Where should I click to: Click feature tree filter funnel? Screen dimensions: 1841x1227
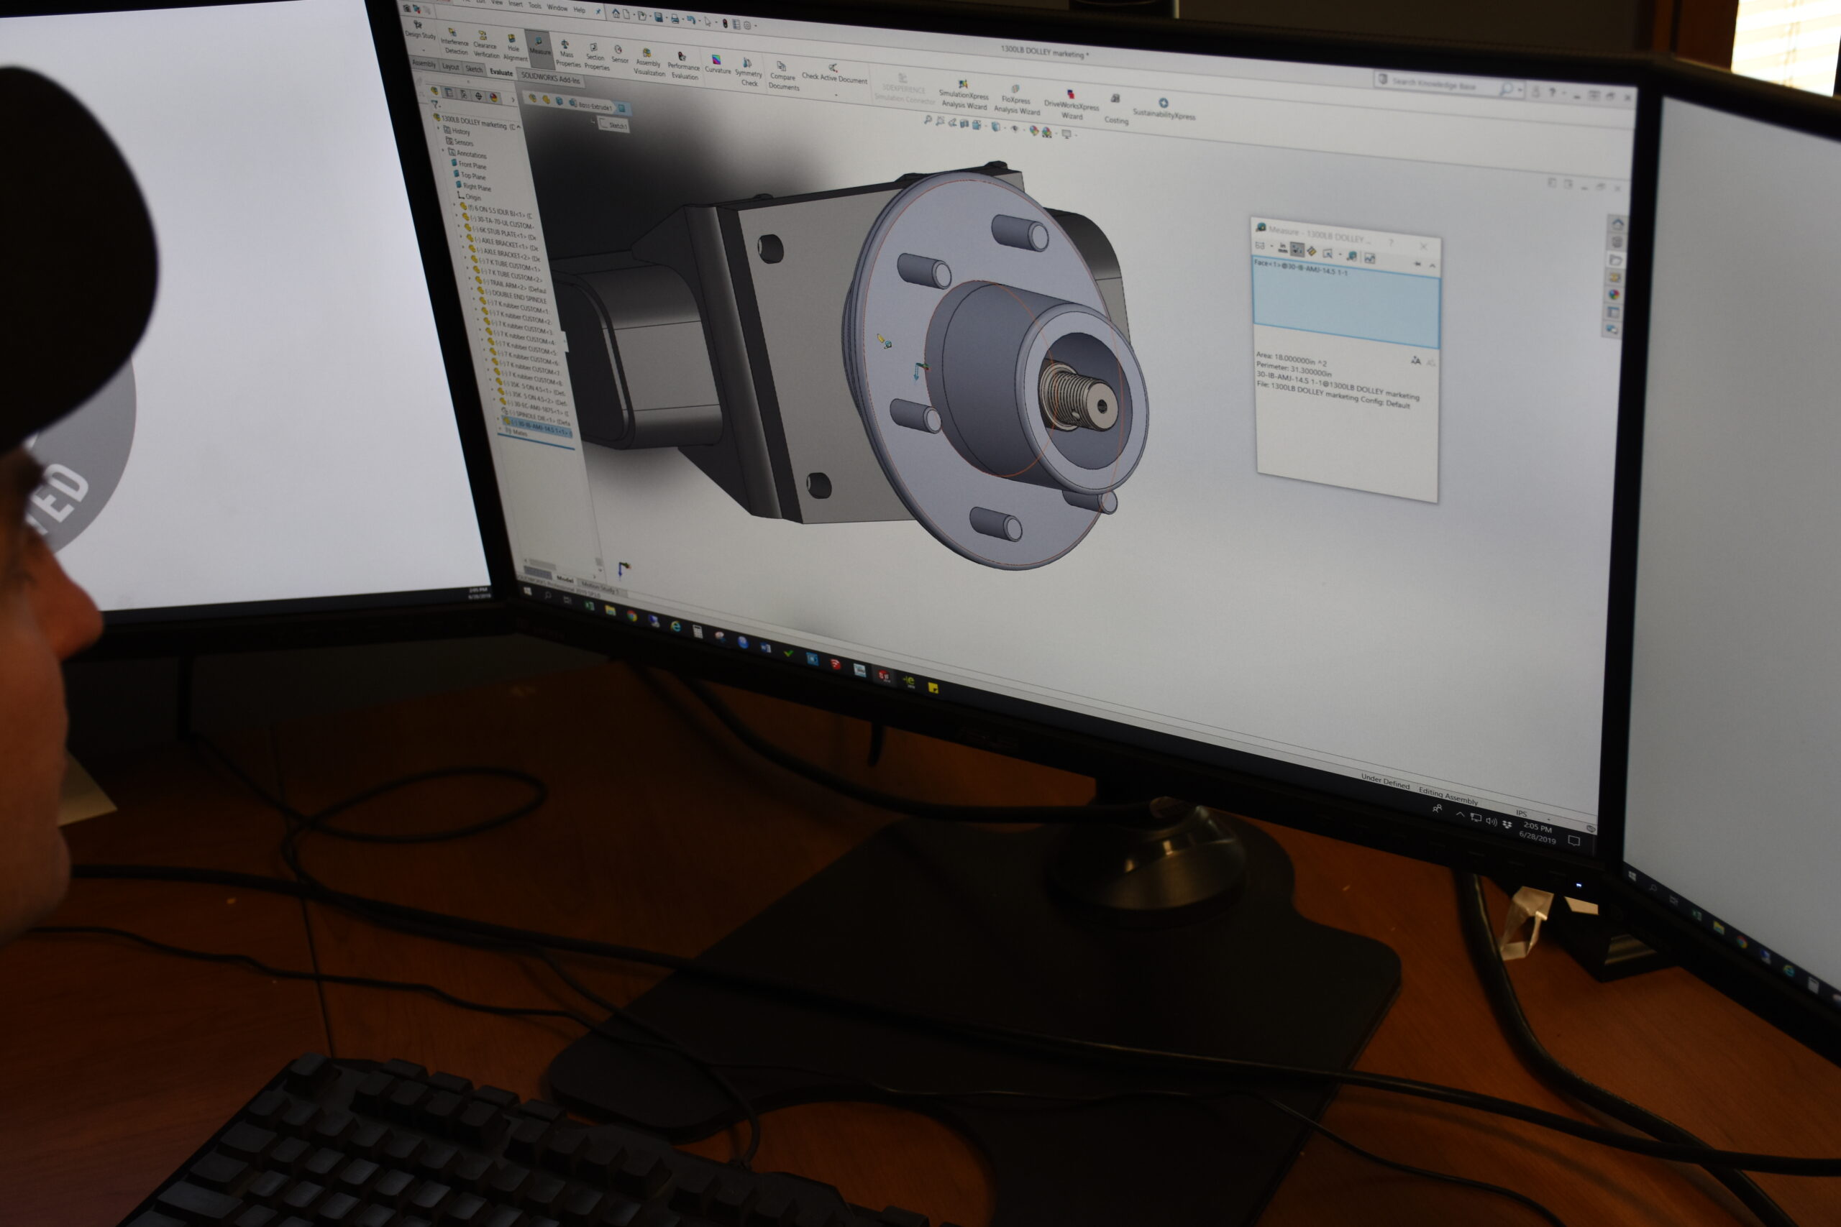(x=436, y=105)
